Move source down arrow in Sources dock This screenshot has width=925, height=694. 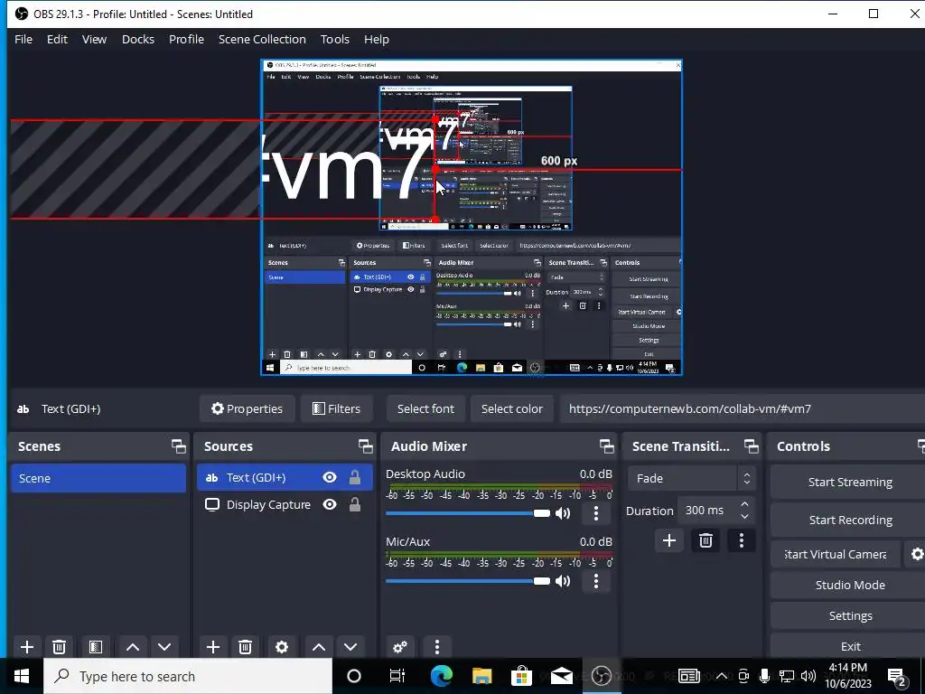coord(350,647)
